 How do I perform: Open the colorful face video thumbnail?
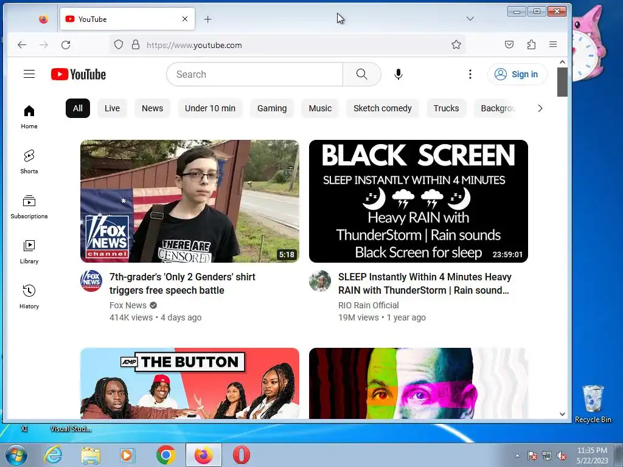(x=419, y=383)
